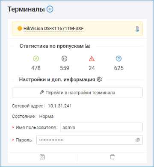Add a new terminal with plus icon
This screenshot has height=167, width=154.
coord(50,9)
